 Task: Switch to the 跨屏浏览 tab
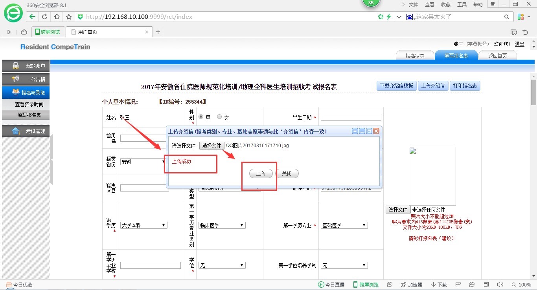pyautogui.click(x=48, y=32)
